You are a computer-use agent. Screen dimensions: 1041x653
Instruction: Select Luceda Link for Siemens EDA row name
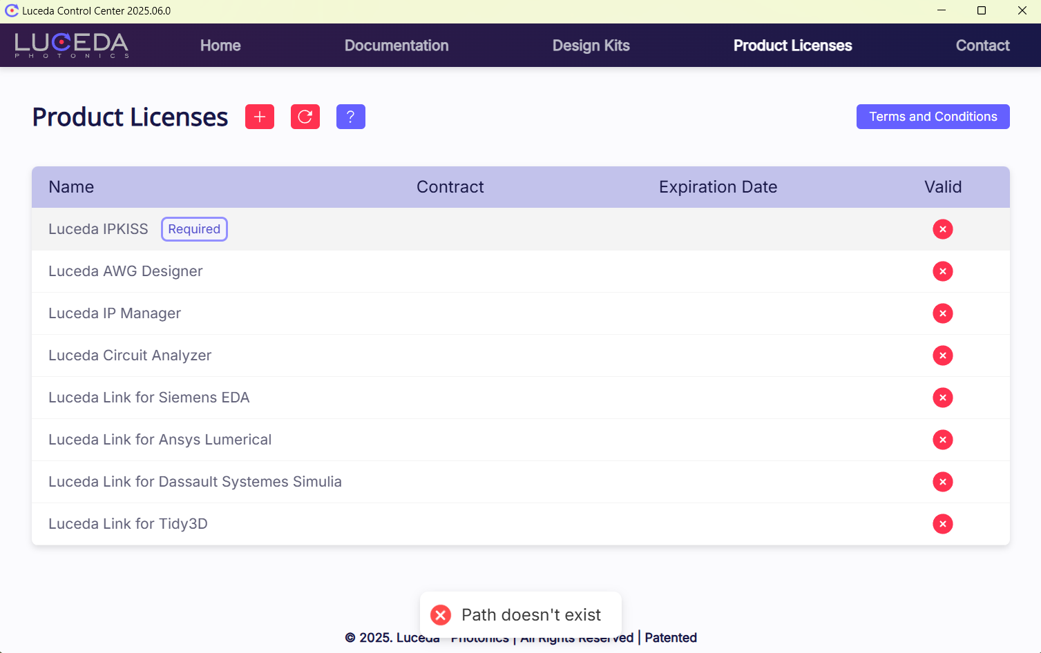coord(149,398)
